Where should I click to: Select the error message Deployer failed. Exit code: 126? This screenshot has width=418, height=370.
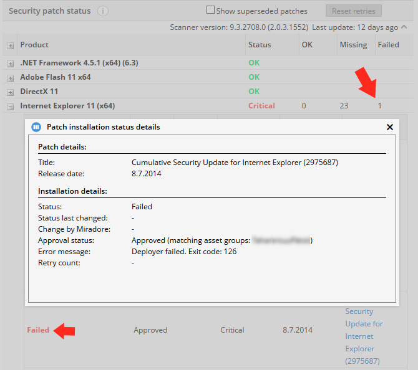(184, 252)
